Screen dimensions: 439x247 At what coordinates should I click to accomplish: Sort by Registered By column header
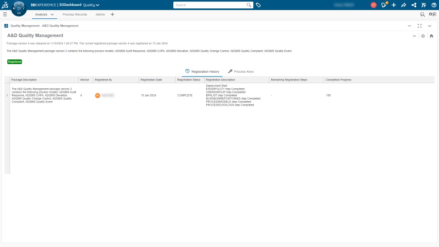coord(116,80)
